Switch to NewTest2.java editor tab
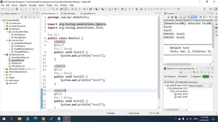 69,14
